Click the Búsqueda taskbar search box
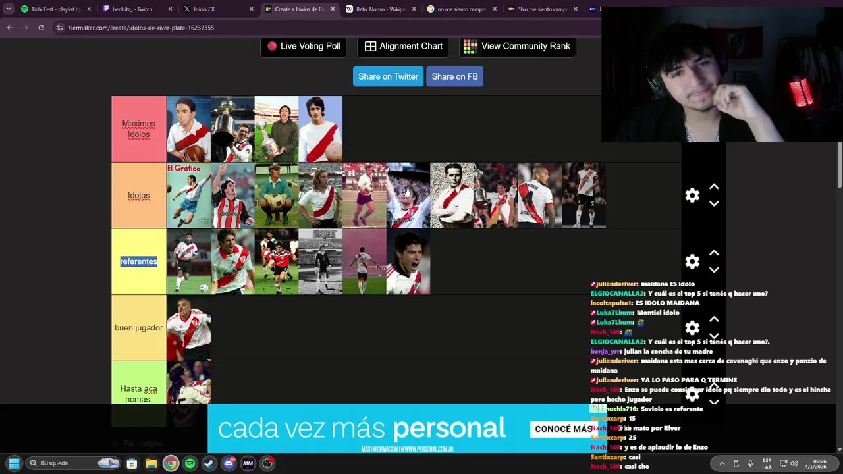This screenshot has height=474, width=843. (73, 463)
